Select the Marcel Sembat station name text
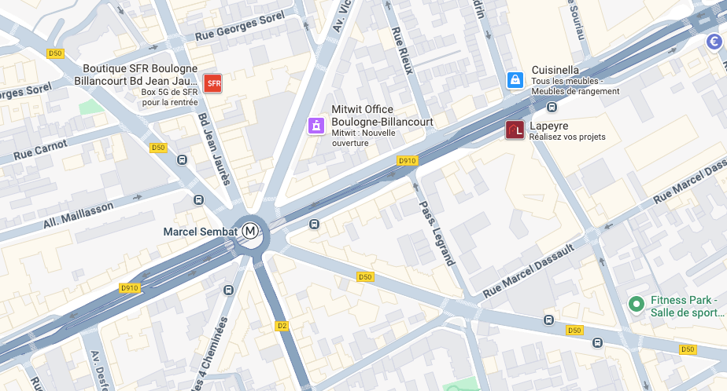The height and width of the screenshot is (391, 727). 201,232
